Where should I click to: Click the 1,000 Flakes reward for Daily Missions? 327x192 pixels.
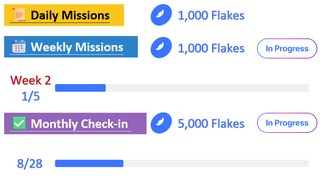[x=211, y=16]
